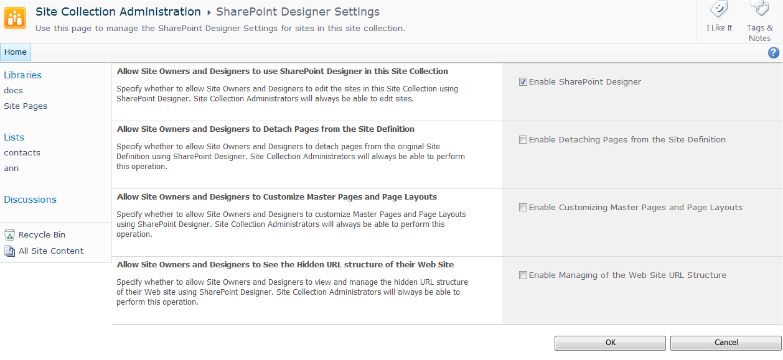The width and height of the screenshot is (783, 360).
Task: Open the Lists heading link
Action: click(14, 137)
